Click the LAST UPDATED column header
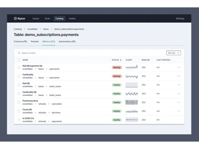Screen dimensions: 199x149 point(163,60)
